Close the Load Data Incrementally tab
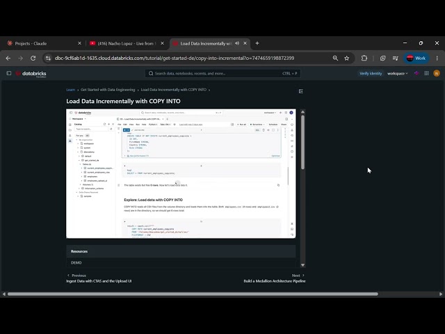Screen dimensions: 445x334 coord(245,43)
